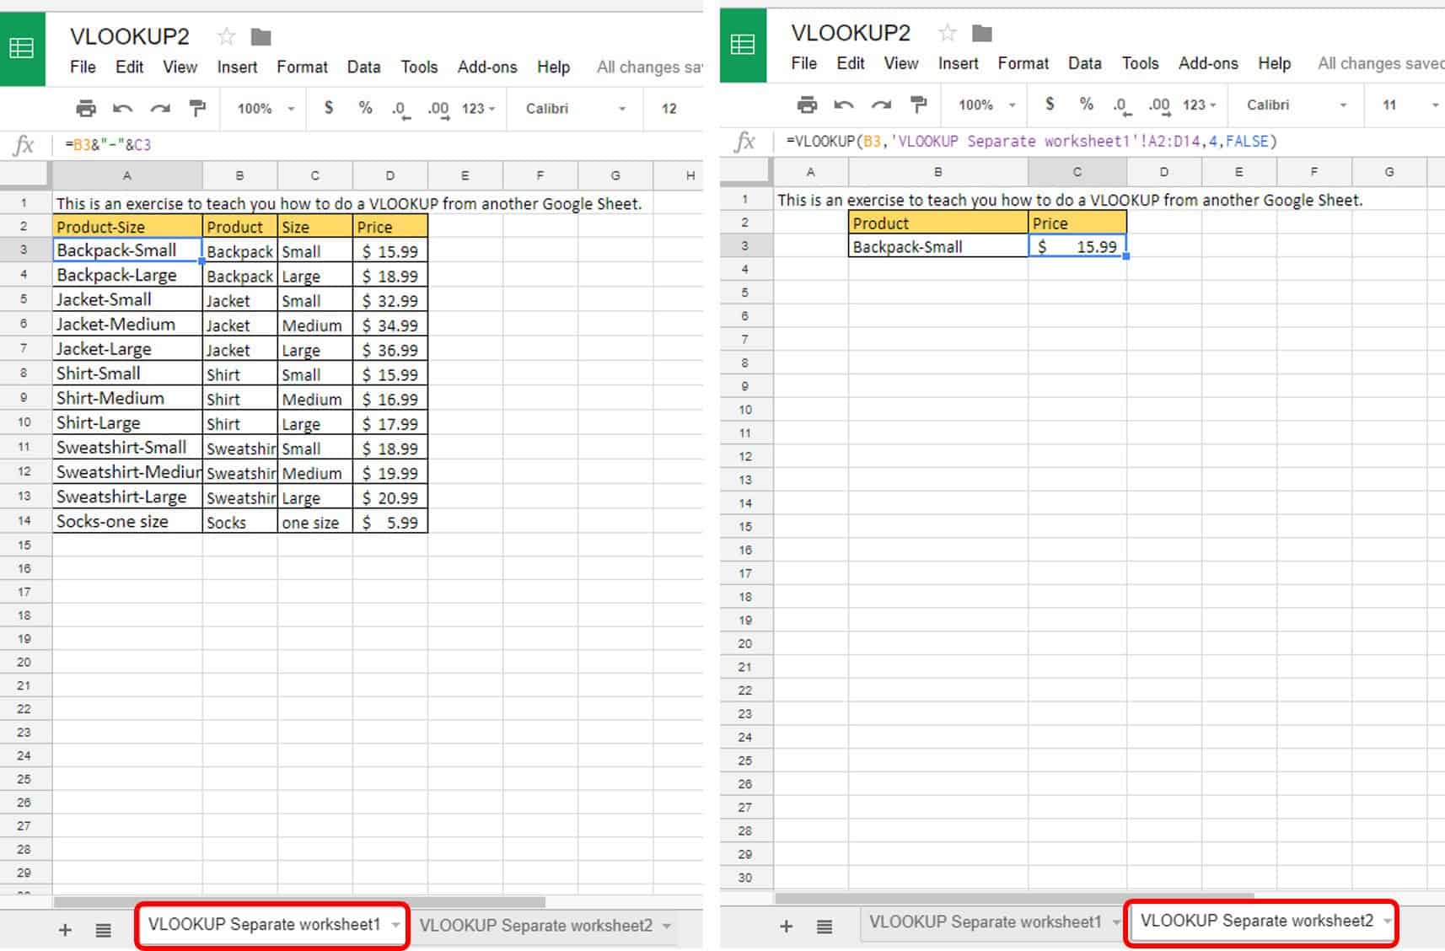Open the Insert menu in the left window

click(x=237, y=67)
